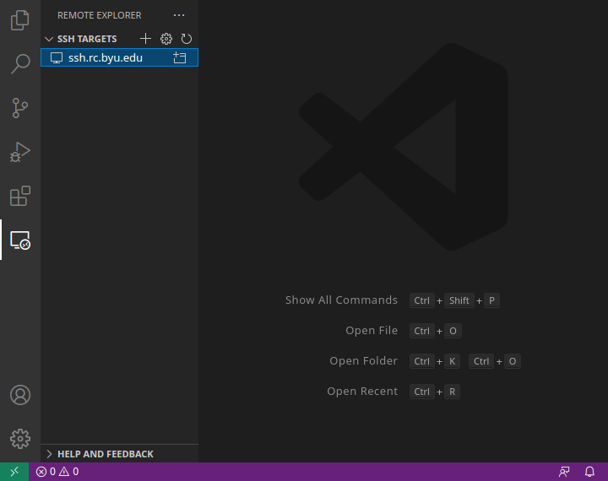Open Remote Explorer more actions menu
608x481 pixels.
pos(179,15)
